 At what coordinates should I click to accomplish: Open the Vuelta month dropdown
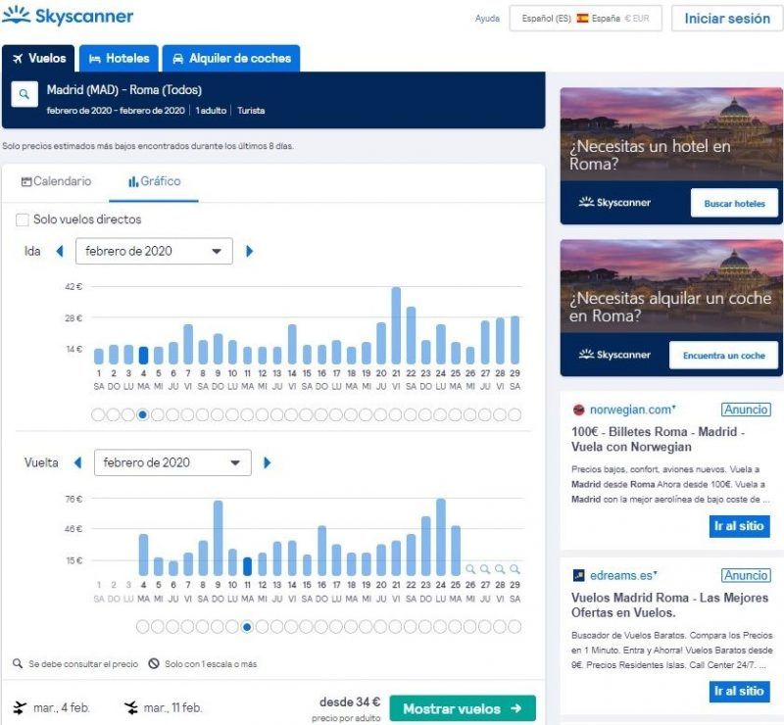click(x=171, y=462)
